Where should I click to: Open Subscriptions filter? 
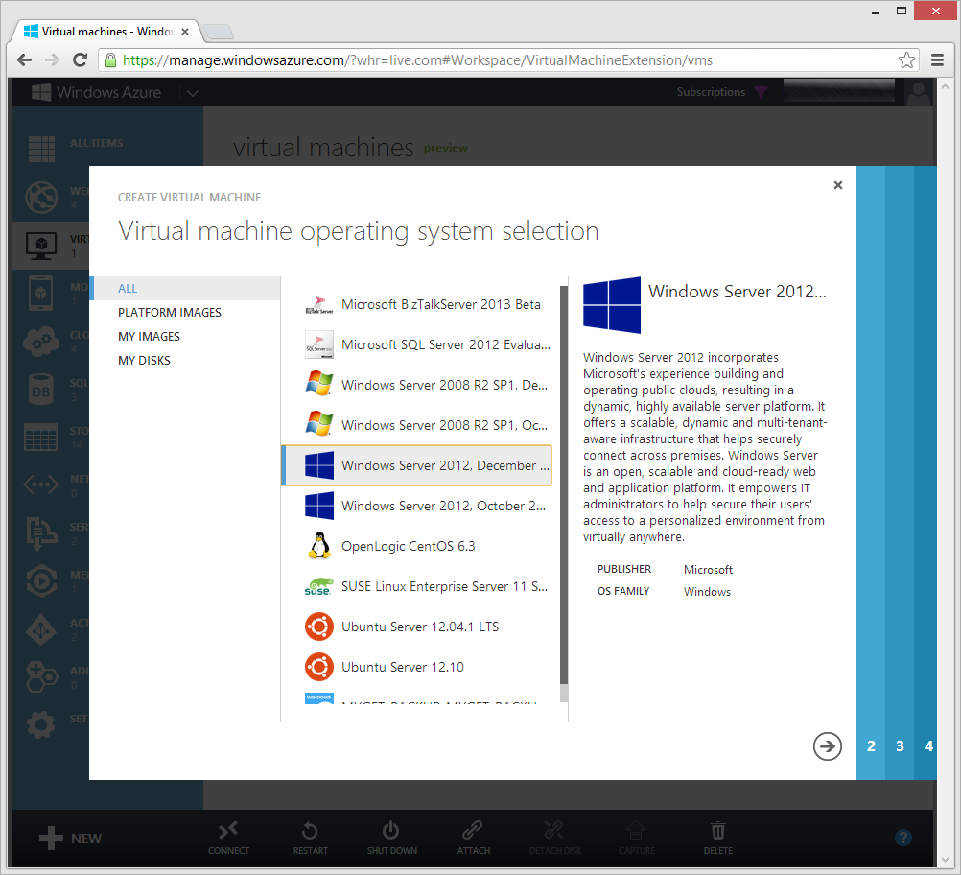[722, 92]
